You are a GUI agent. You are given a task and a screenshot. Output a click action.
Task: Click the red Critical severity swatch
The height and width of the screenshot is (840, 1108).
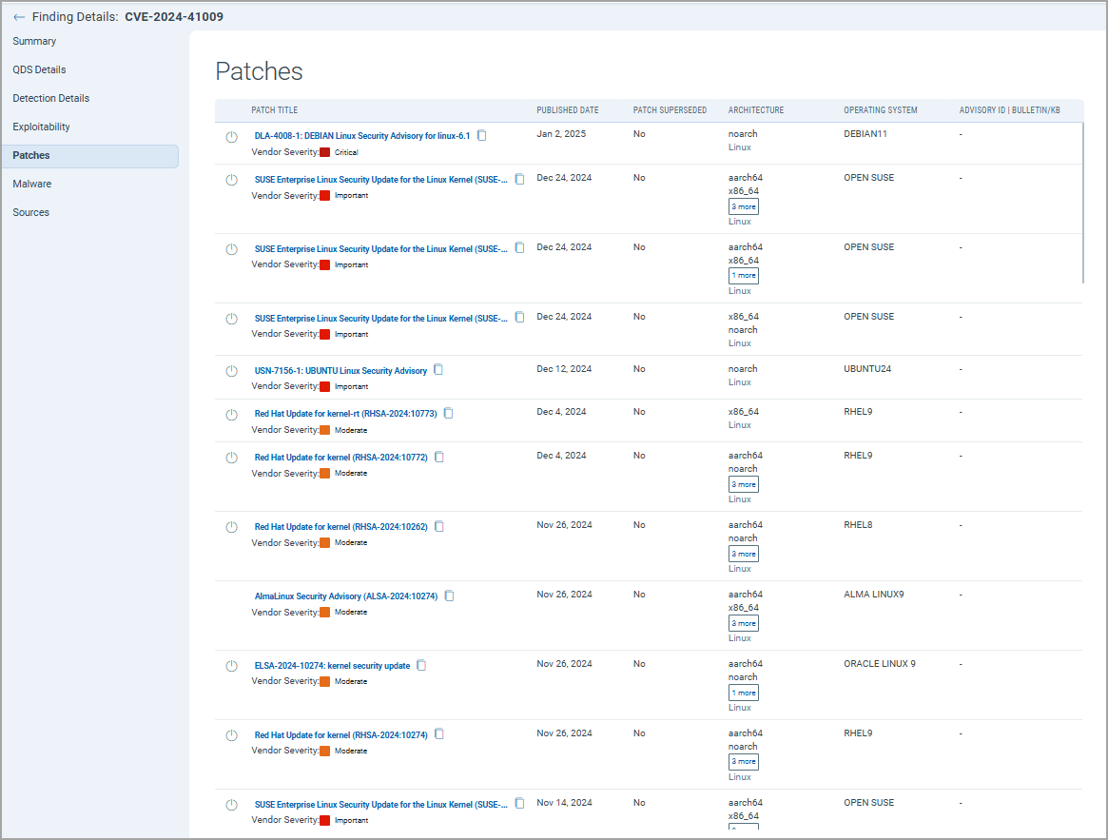[325, 152]
